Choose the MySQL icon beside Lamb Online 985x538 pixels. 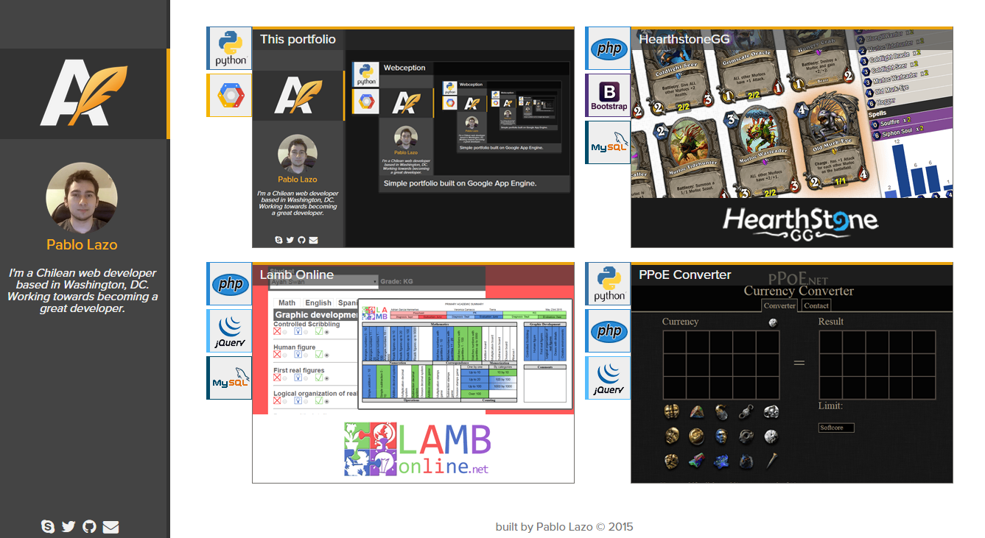coord(229,378)
